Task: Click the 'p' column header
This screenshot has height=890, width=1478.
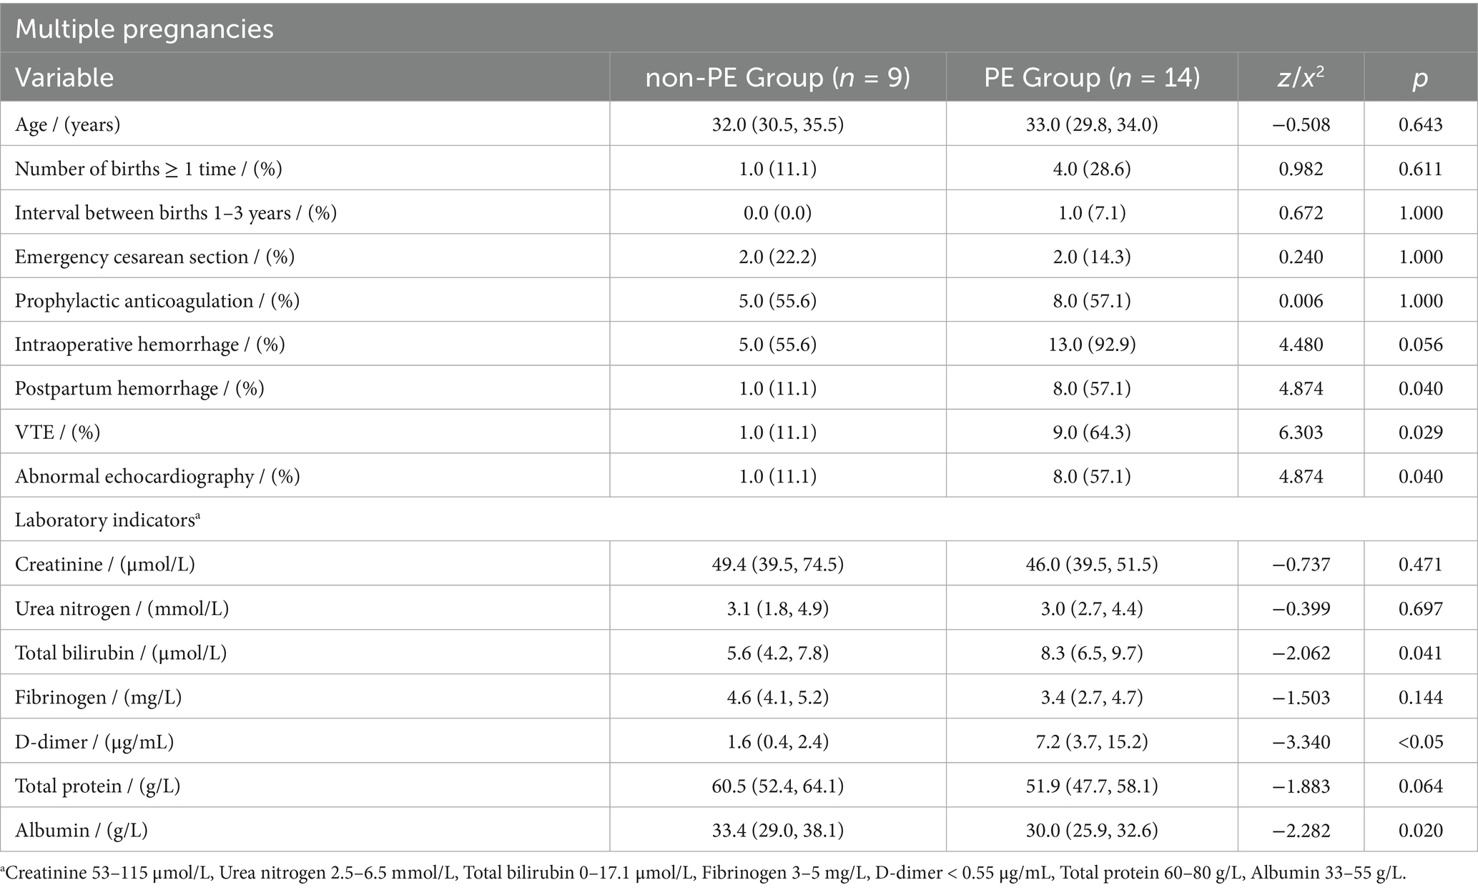Action: [1420, 77]
